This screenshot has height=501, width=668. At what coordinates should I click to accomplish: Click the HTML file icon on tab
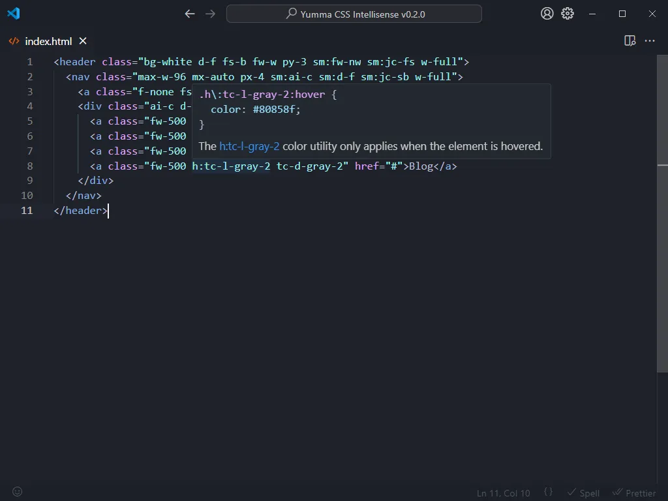[14, 41]
